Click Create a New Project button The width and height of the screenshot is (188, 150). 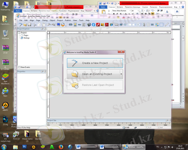coord(95,63)
